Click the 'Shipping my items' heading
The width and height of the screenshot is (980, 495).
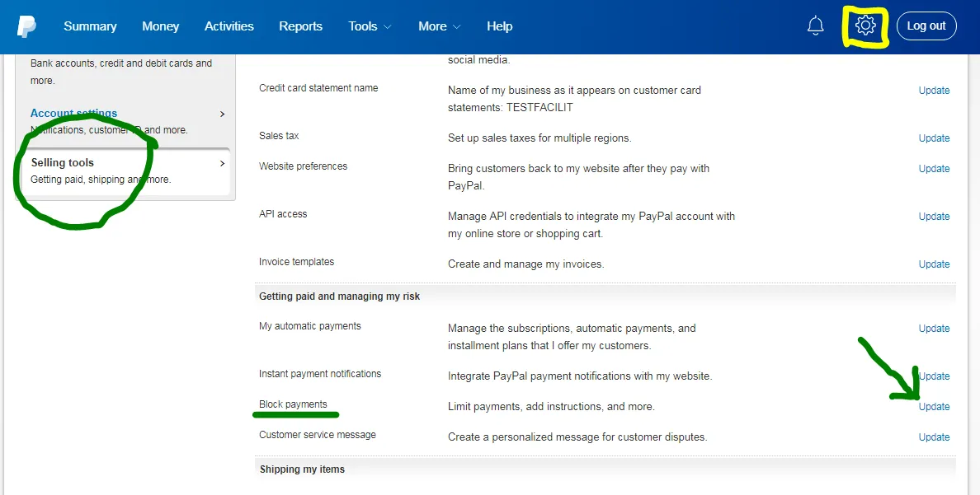[x=302, y=469]
